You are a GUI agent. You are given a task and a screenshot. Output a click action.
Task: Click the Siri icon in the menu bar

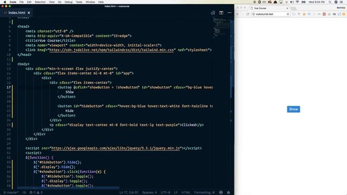point(336,2)
